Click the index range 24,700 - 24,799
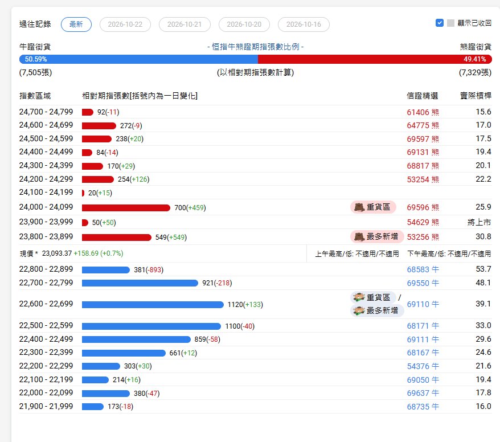The width and height of the screenshot is (500, 442). pos(46,112)
